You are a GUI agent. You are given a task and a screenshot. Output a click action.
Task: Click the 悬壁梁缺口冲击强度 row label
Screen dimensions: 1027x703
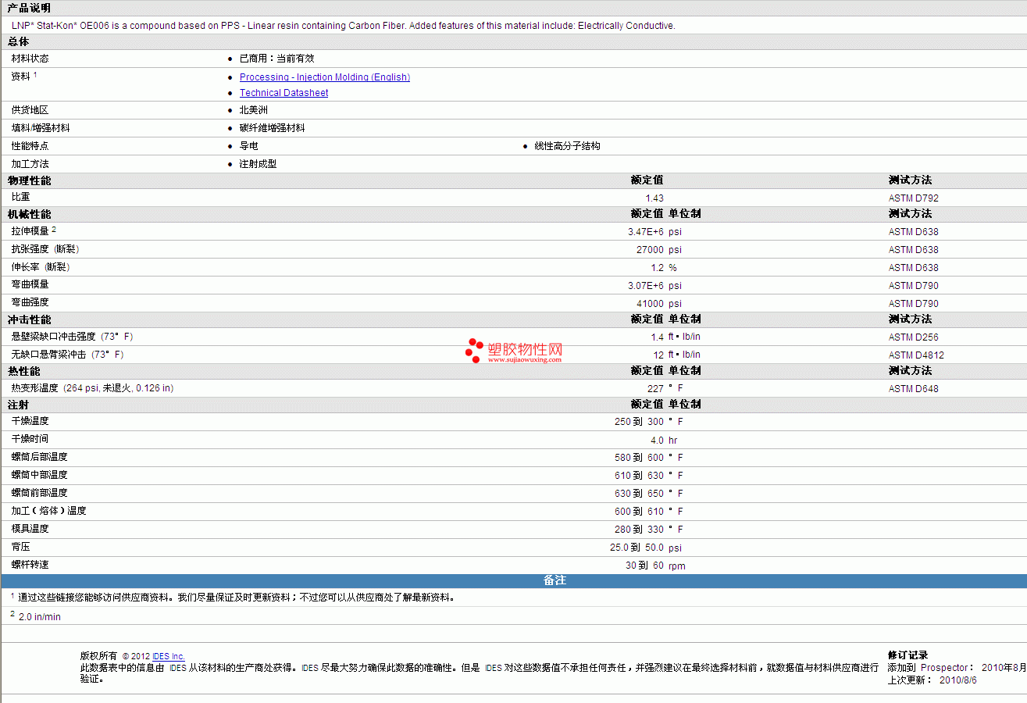click(x=72, y=337)
